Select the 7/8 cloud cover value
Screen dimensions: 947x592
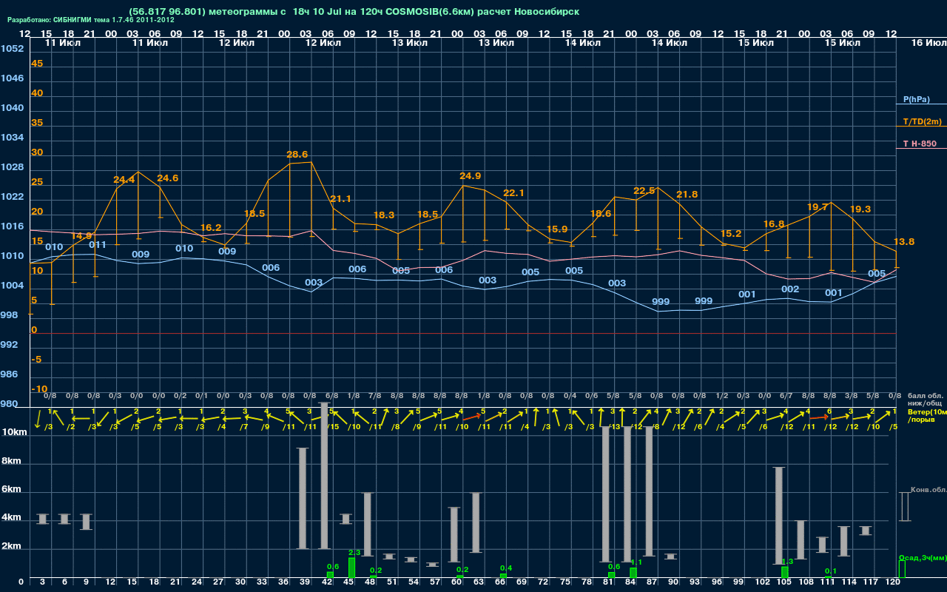pyautogui.click(x=375, y=396)
